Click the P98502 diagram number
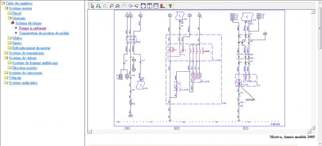Viewport: 322px width, 146px height. point(275,124)
